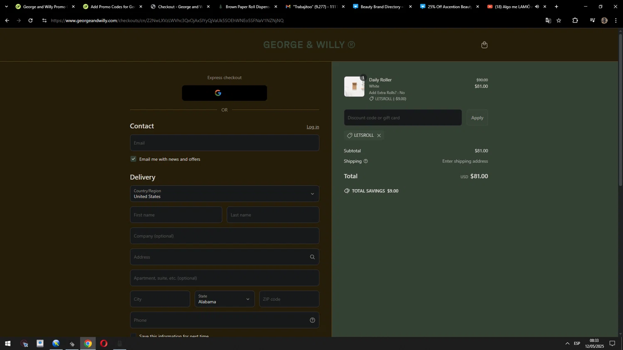Click the Google Pay express checkout button
This screenshot has width=623, height=350.
pyautogui.click(x=224, y=93)
